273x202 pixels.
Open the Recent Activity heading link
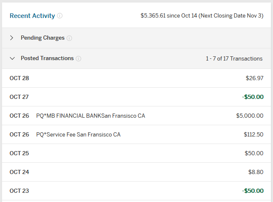[x=32, y=16]
